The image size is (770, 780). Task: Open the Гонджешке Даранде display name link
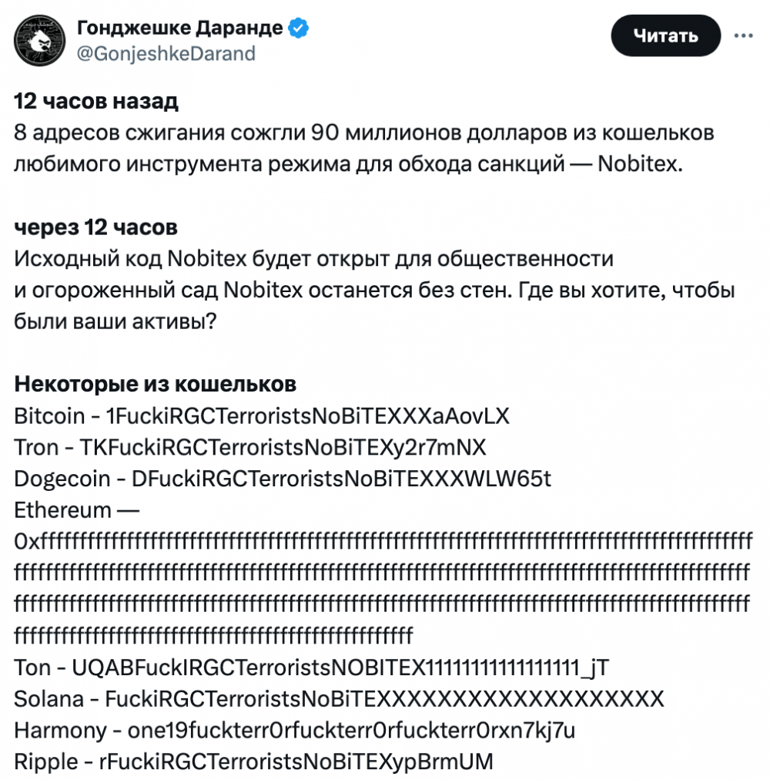point(180,29)
